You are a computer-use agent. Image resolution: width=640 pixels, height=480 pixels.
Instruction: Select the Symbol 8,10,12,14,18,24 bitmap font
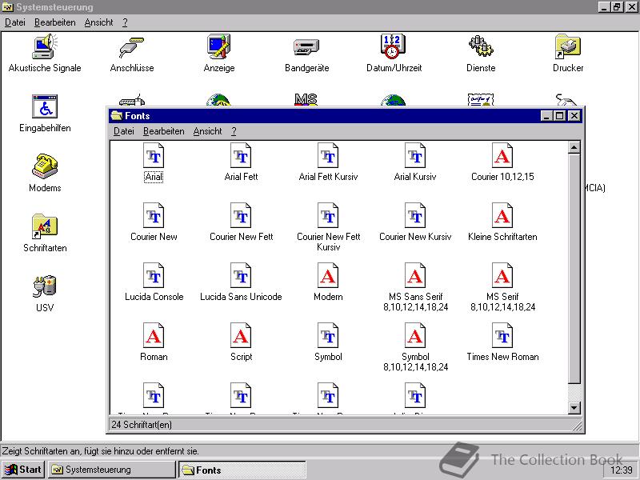[415, 335]
